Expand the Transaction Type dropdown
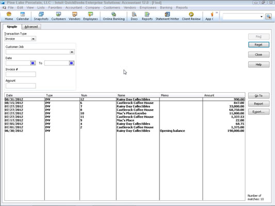 click(33, 39)
